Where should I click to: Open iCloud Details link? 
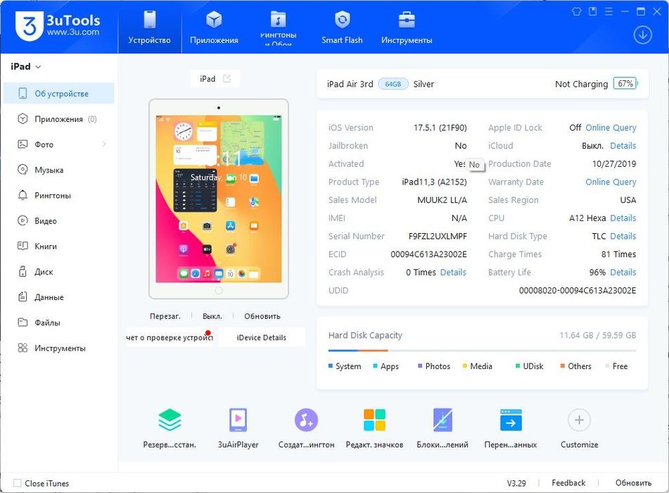[623, 146]
